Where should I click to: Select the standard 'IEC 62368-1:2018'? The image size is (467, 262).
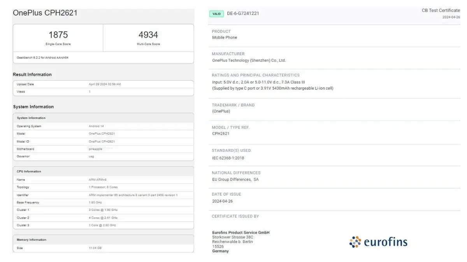coord(228,158)
